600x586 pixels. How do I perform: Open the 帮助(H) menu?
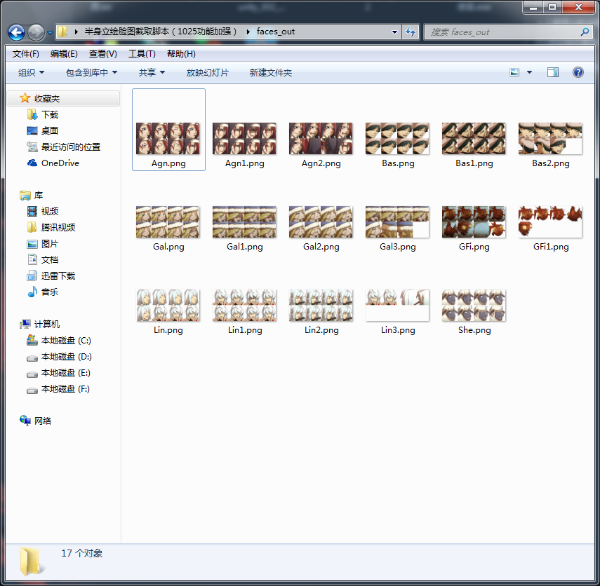(181, 54)
